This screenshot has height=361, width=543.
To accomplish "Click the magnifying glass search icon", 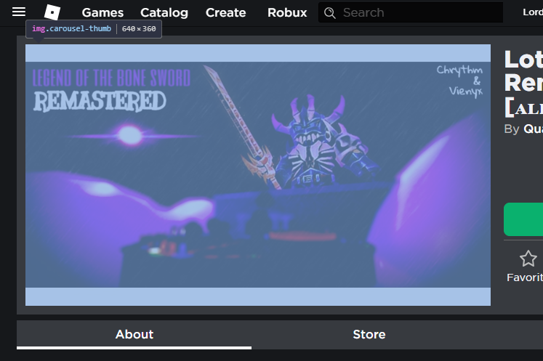I will pyautogui.click(x=330, y=13).
